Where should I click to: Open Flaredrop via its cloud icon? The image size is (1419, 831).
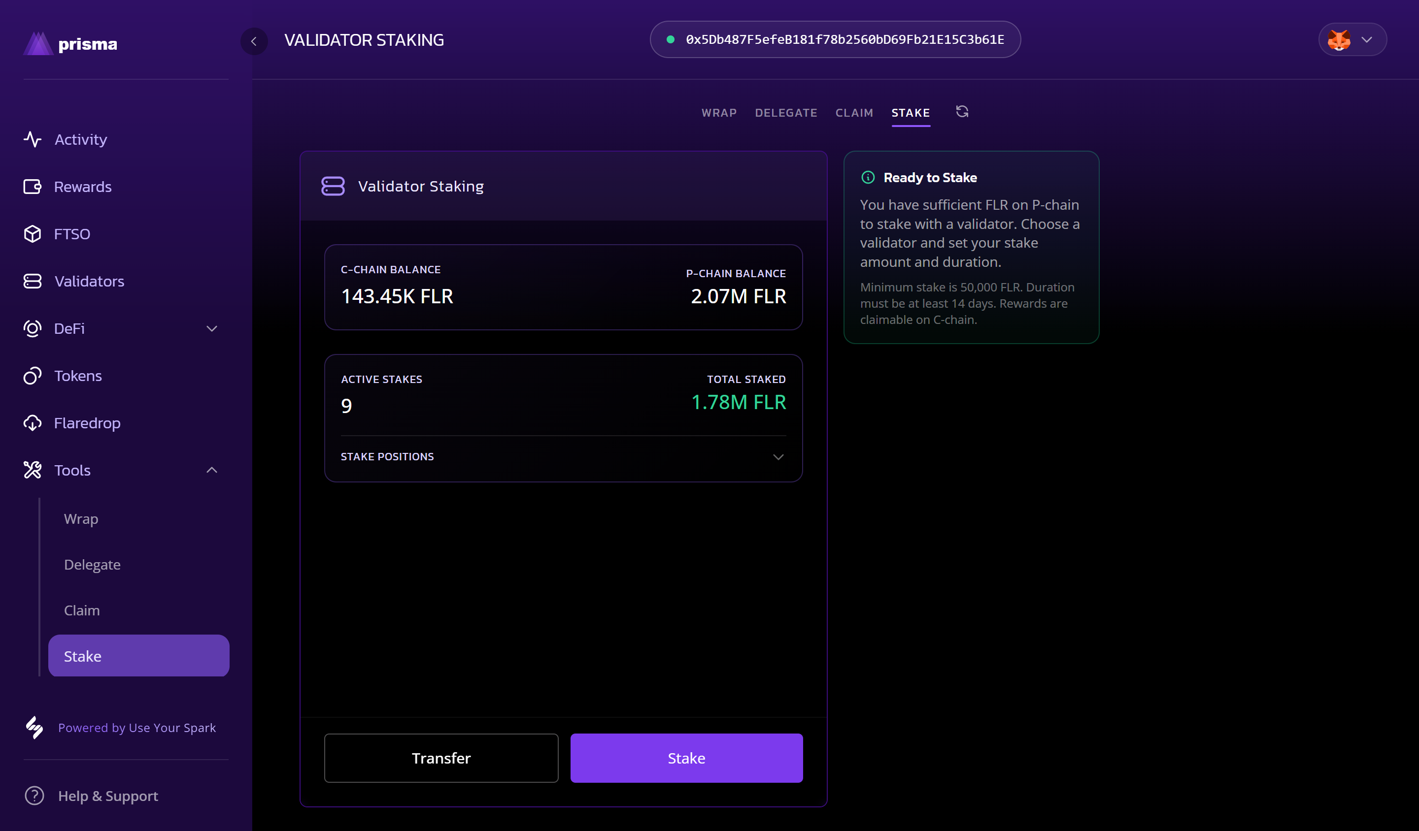tap(33, 422)
